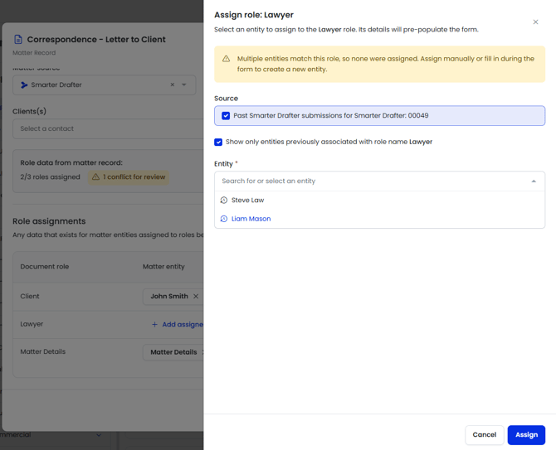Collapse the Entity dropdown arrow
556x450 pixels.
pyautogui.click(x=534, y=181)
